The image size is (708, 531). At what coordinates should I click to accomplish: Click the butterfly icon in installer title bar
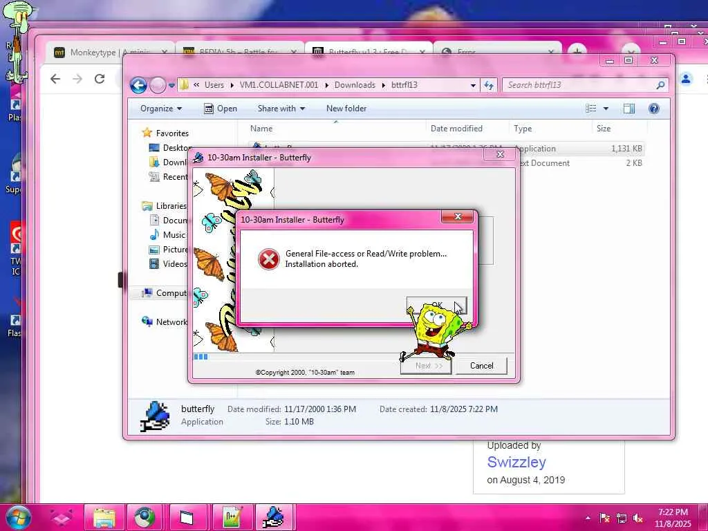pyautogui.click(x=198, y=158)
